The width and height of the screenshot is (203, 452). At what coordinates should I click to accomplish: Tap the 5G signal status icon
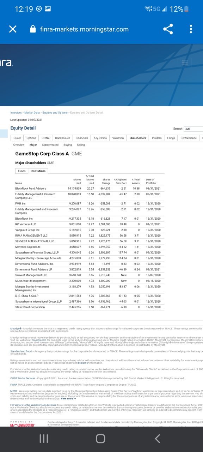click(156, 9)
